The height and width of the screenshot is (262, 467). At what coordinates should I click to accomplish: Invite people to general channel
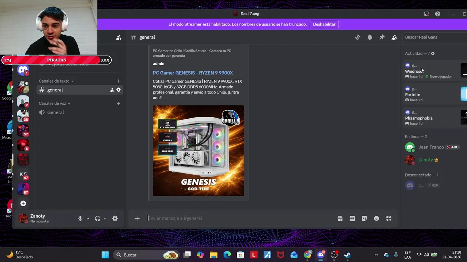click(112, 90)
